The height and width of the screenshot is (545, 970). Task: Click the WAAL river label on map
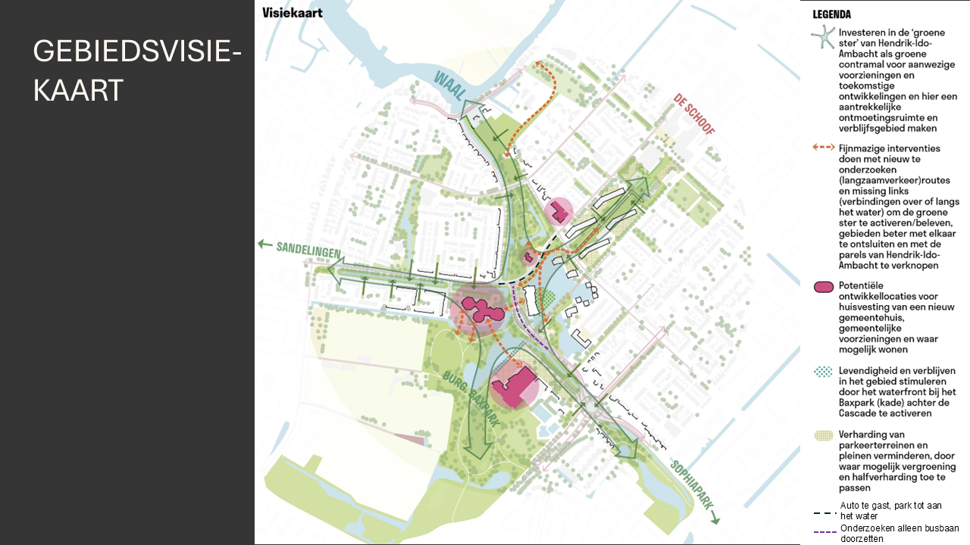coord(449,90)
